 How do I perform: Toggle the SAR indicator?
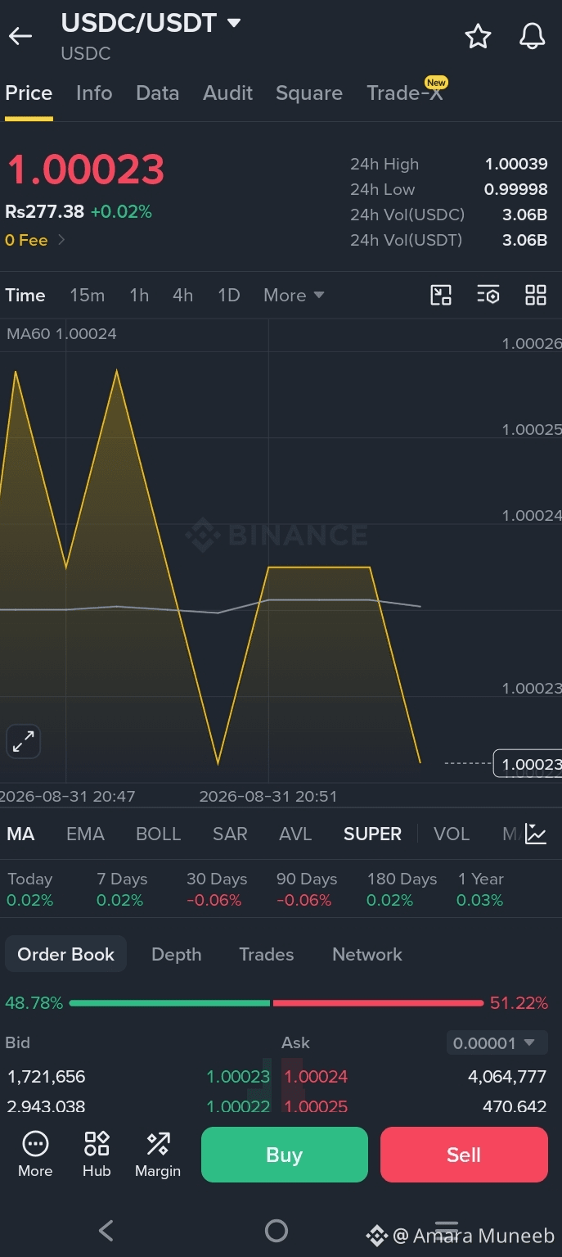(230, 834)
